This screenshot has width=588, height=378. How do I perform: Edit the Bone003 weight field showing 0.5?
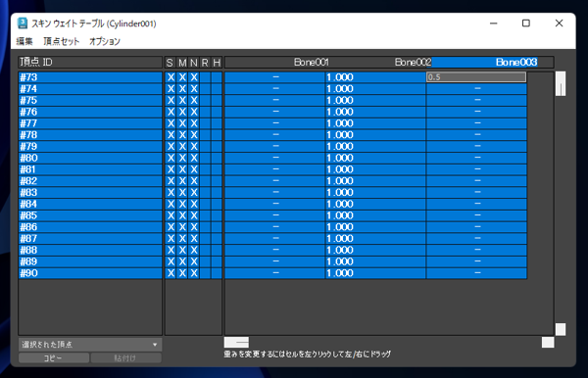click(x=476, y=77)
